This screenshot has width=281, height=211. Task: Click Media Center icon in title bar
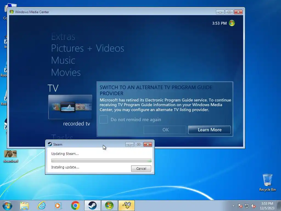(12, 12)
